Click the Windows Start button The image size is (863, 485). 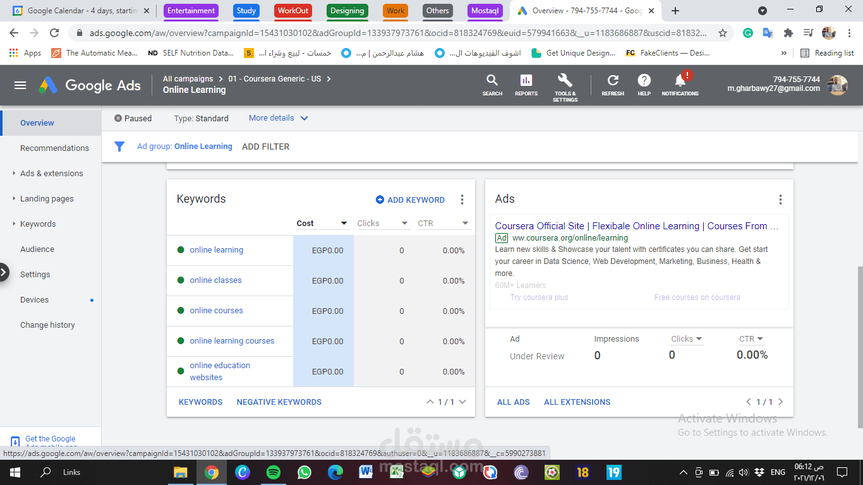[x=15, y=472]
